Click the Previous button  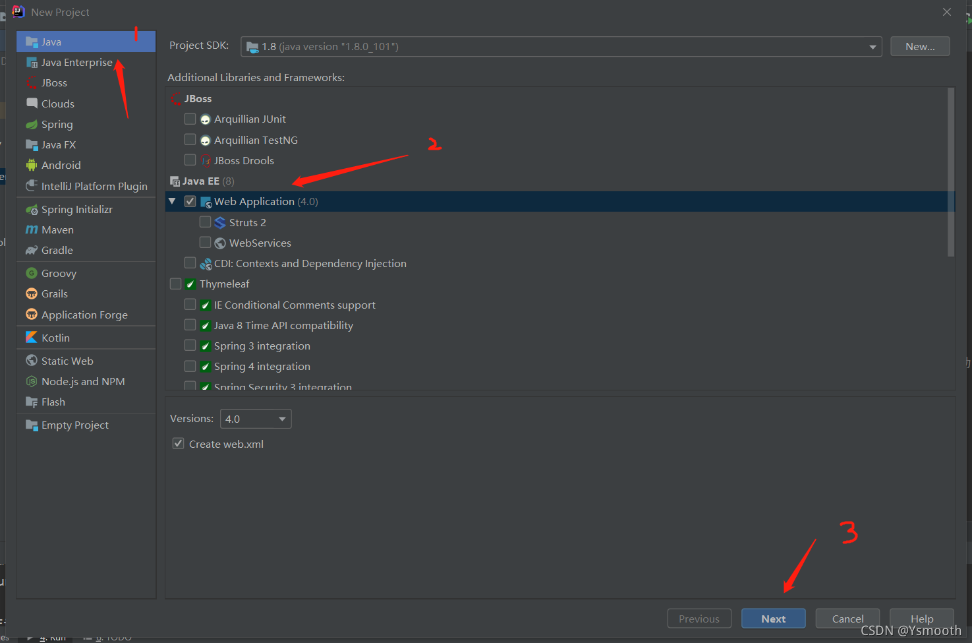coord(699,619)
